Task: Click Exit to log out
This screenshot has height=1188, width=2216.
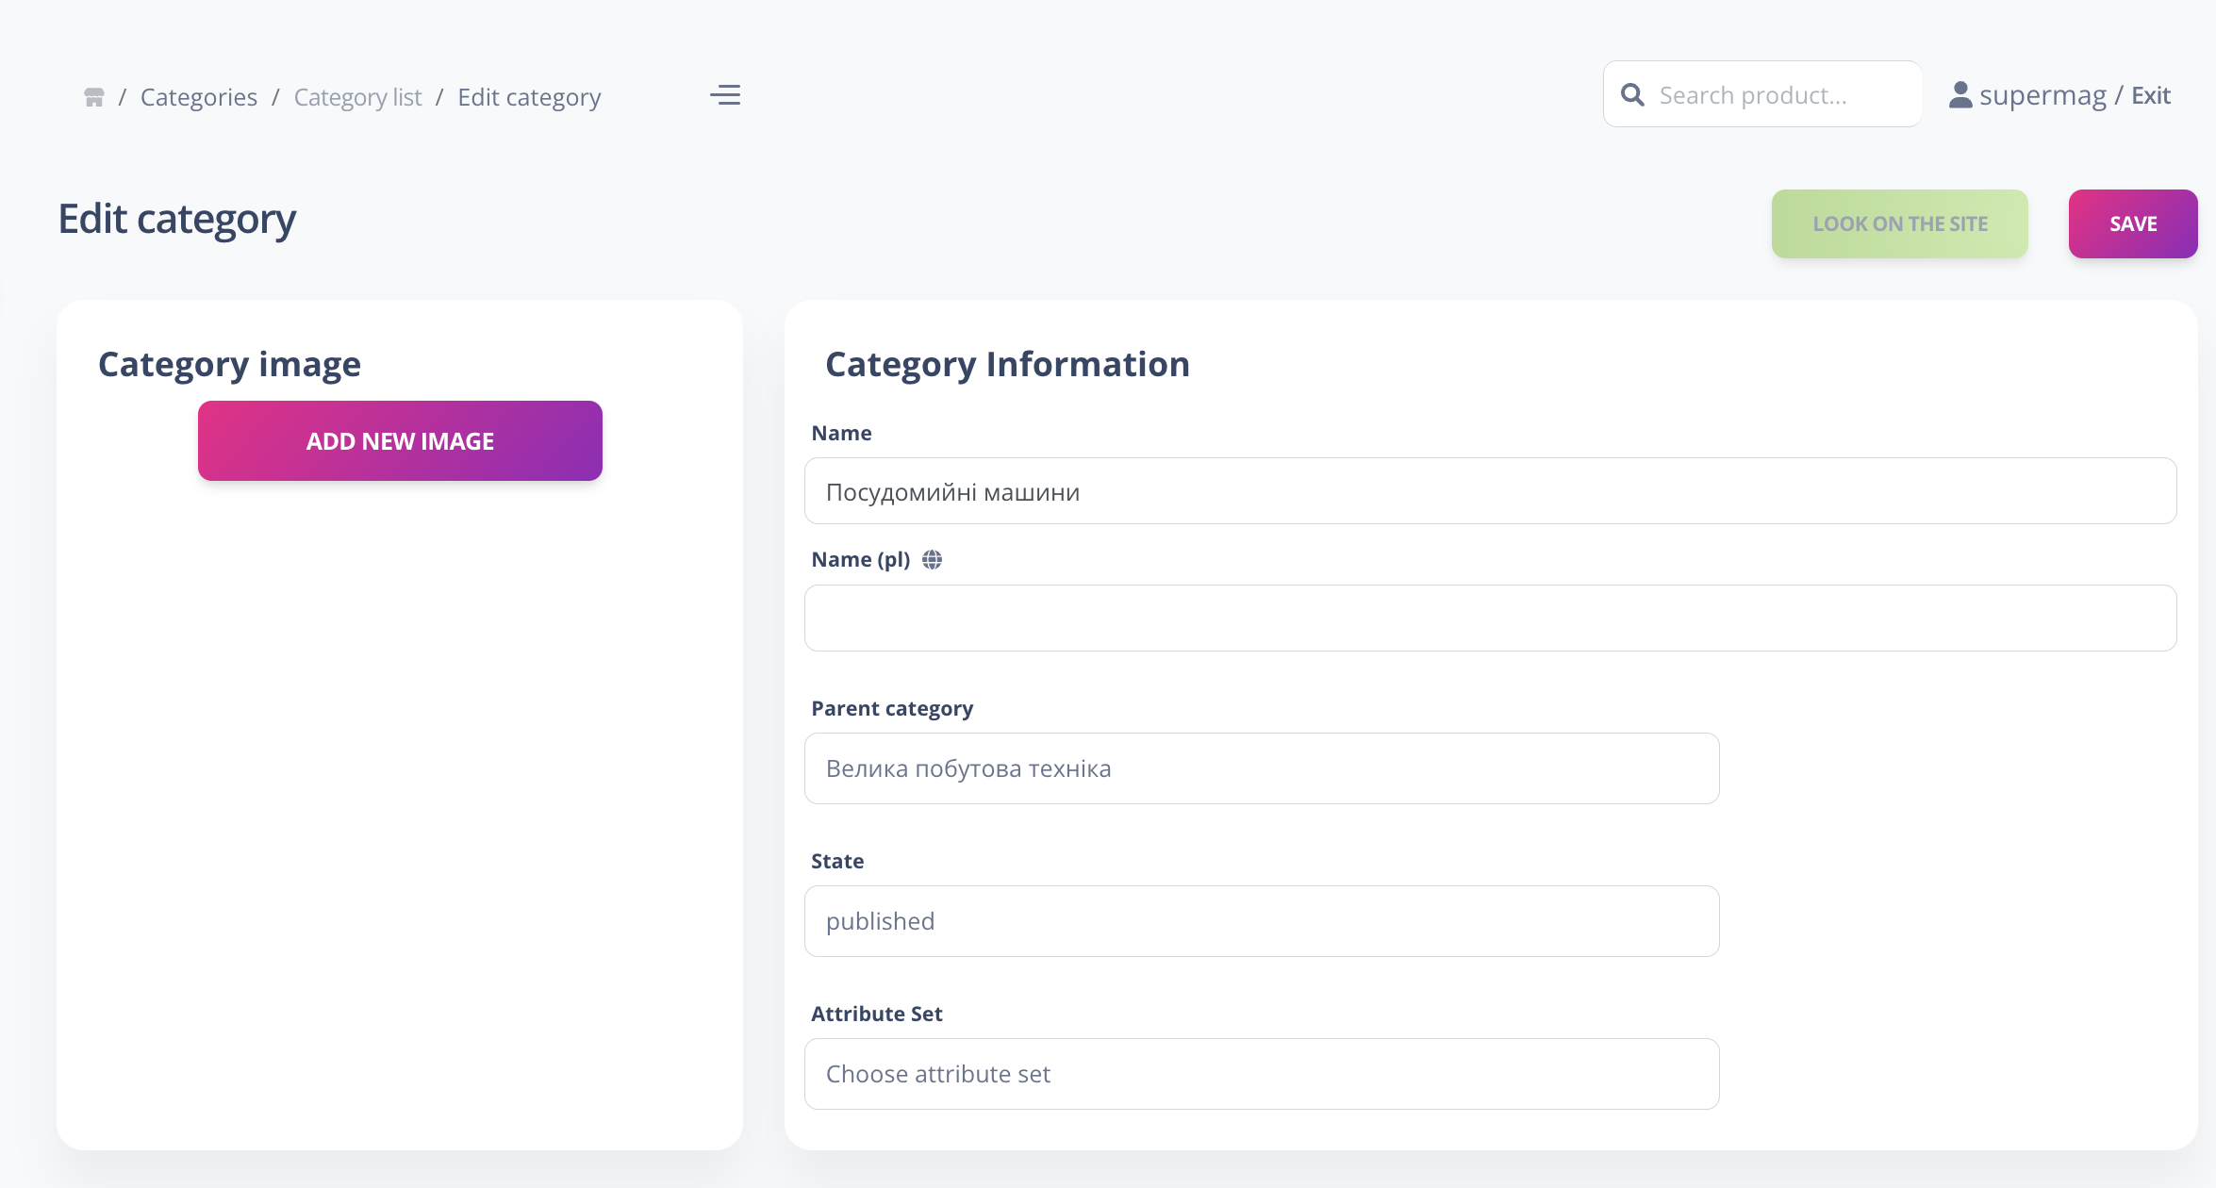Action: (x=2150, y=95)
